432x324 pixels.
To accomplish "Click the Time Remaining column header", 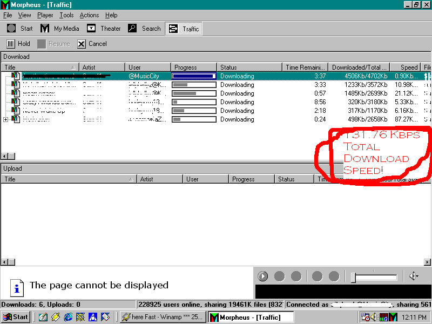I will click(306, 67).
